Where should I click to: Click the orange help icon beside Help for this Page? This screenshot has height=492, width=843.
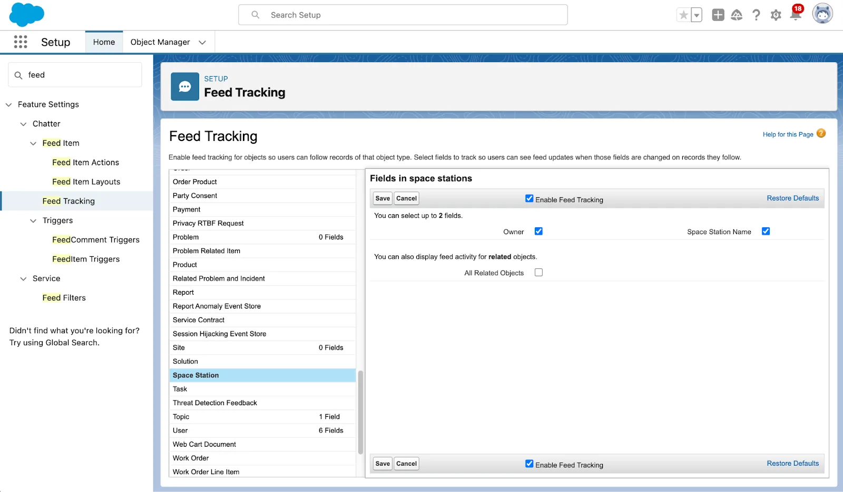pos(821,134)
